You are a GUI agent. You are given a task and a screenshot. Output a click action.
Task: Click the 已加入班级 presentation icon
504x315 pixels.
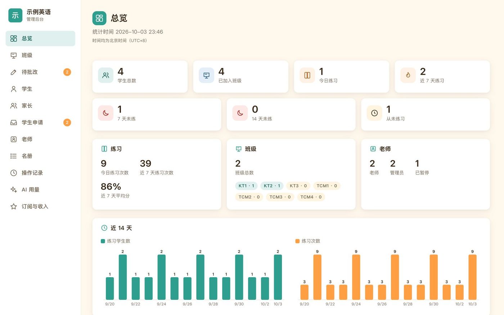(x=206, y=75)
